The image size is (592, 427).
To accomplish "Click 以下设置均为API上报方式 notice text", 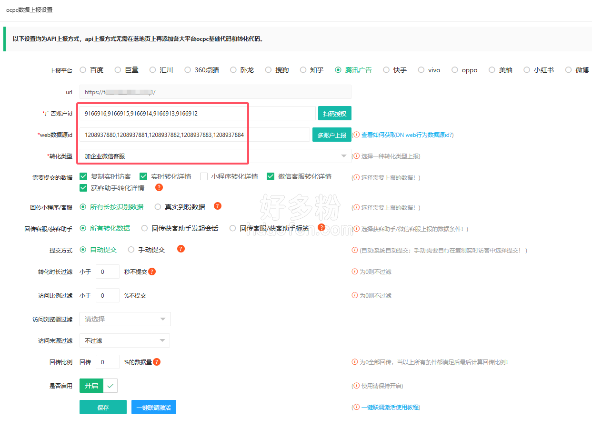I will pos(138,39).
